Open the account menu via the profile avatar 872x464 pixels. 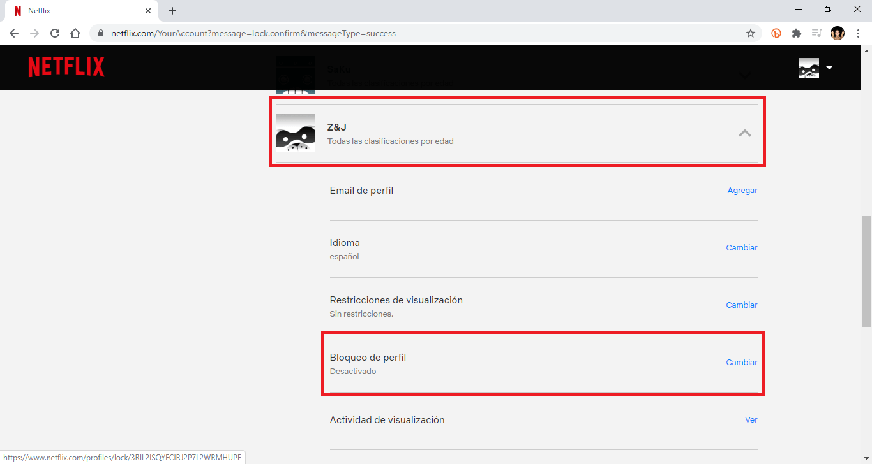(x=809, y=68)
